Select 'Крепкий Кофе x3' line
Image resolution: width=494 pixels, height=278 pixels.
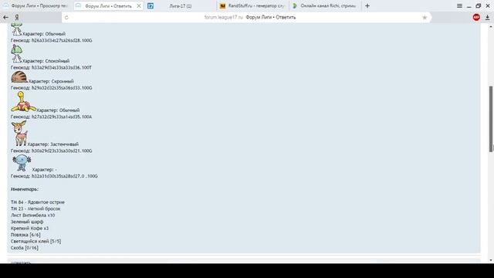pyautogui.click(x=29, y=229)
